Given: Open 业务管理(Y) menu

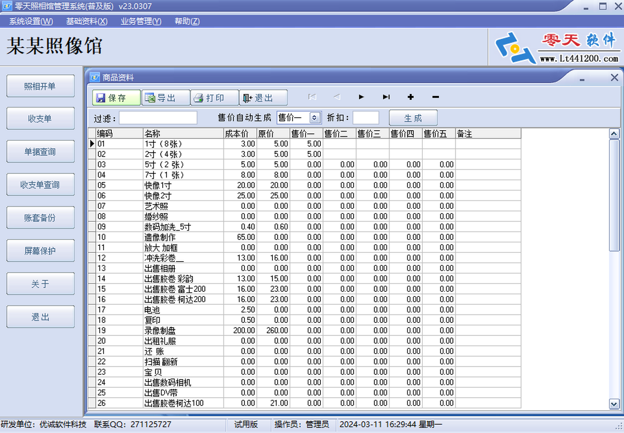Looking at the screenshot, I should point(141,21).
